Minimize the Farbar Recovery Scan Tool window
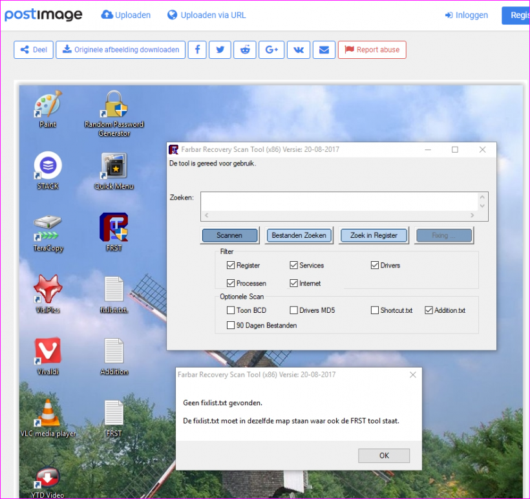 [428, 149]
